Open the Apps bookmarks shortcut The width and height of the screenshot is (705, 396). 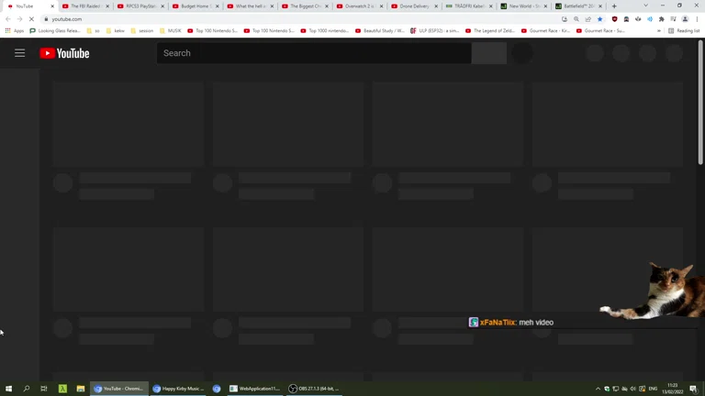click(14, 30)
